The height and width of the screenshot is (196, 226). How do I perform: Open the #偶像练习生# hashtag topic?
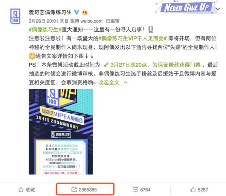click(45, 29)
